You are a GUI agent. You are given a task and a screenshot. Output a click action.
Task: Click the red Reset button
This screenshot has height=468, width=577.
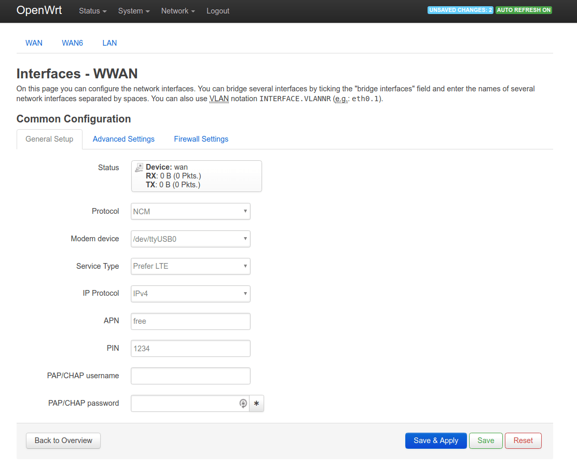click(x=523, y=441)
